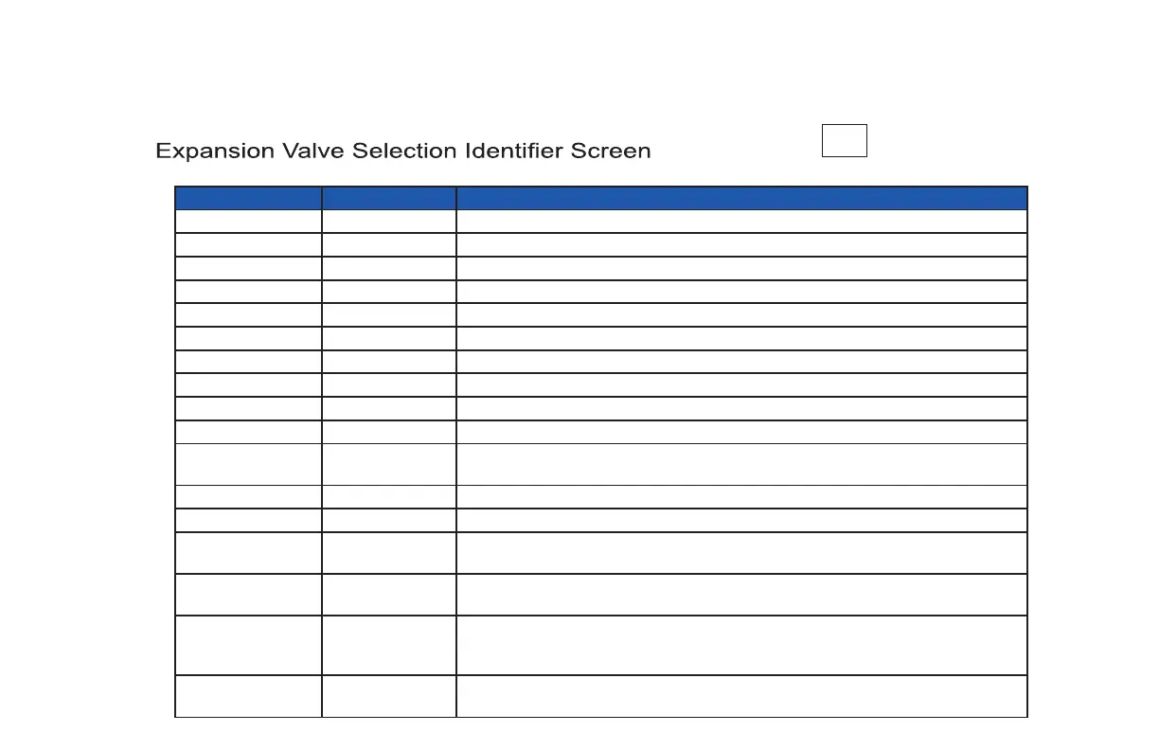This screenshot has height=750, width=1159.
Task: Click the first-column cell in the second data row
Action: click(x=248, y=244)
